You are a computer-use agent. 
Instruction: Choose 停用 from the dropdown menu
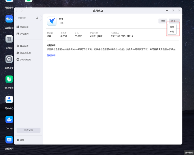[x=172, y=27]
